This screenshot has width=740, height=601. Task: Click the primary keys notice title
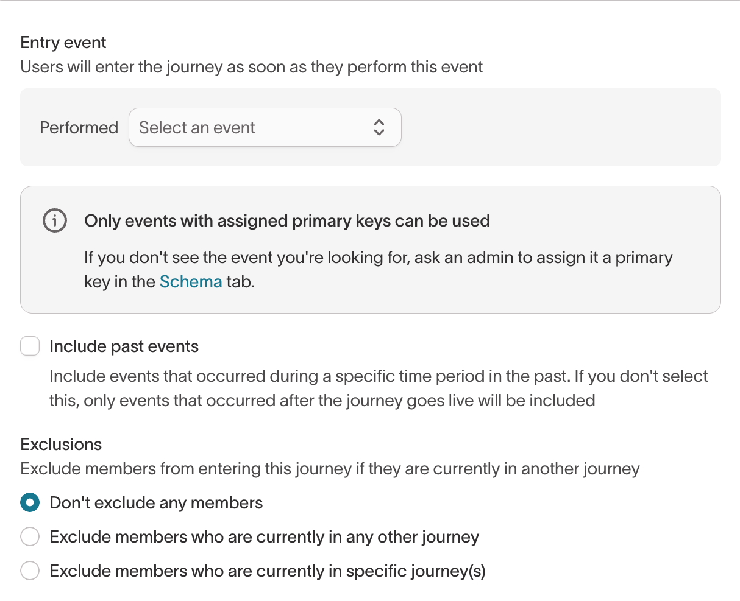point(287,220)
